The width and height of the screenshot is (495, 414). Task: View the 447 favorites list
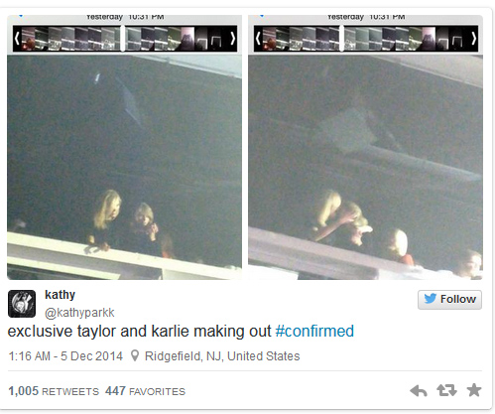point(145,391)
